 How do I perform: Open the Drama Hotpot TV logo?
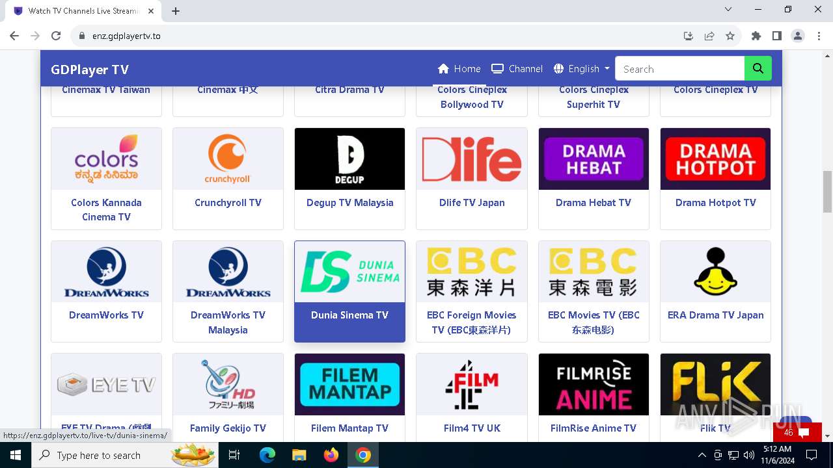pyautogui.click(x=715, y=159)
